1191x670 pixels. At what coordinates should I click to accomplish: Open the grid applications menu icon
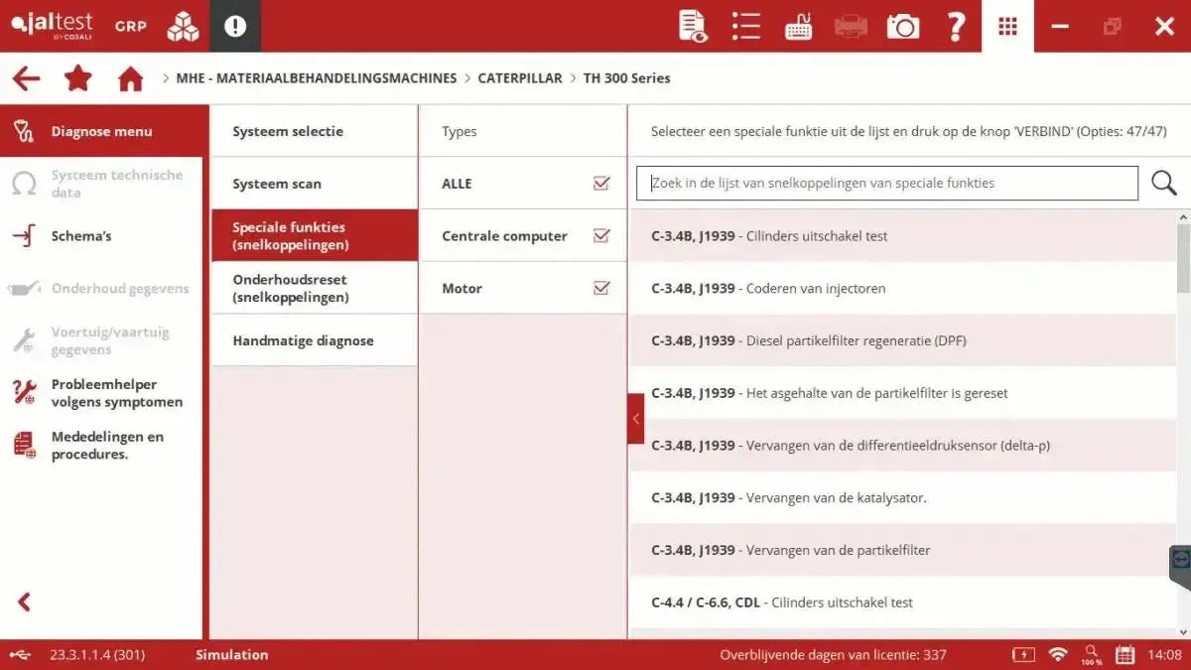tap(1007, 26)
